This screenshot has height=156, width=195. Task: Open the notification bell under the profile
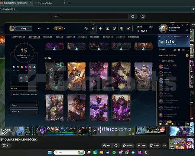click(x=187, y=30)
